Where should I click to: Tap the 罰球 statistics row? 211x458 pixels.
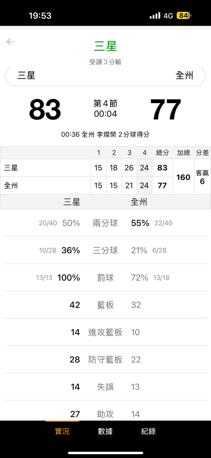105,278
